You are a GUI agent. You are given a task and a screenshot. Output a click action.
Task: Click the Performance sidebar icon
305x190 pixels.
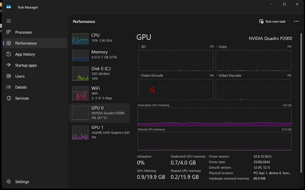[x=9, y=43]
